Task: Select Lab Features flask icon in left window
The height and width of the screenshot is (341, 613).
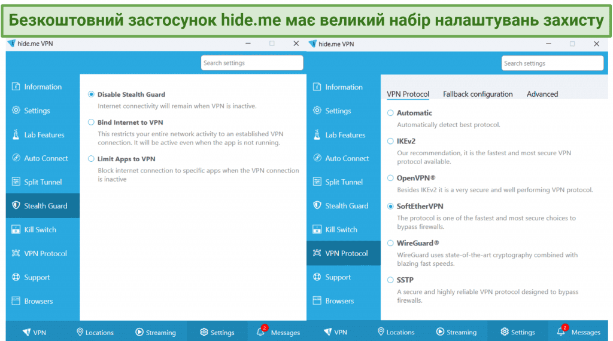Action: [x=16, y=134]
